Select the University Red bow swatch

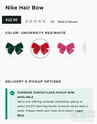coord(40,48)
